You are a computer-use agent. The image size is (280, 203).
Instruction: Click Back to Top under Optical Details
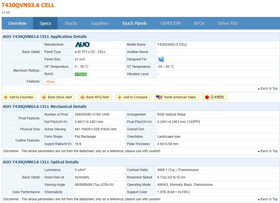click(x=268, y=199)
